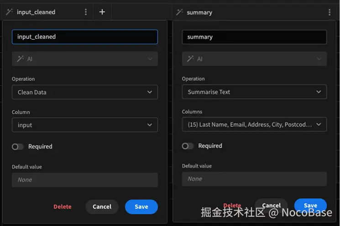
Task: Open the input column dropdown
Action: (85, 125)
